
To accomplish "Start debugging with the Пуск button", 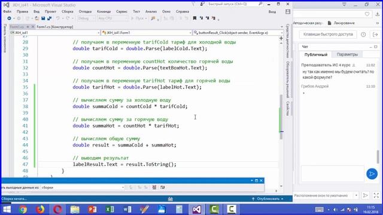I will point(138,19).
